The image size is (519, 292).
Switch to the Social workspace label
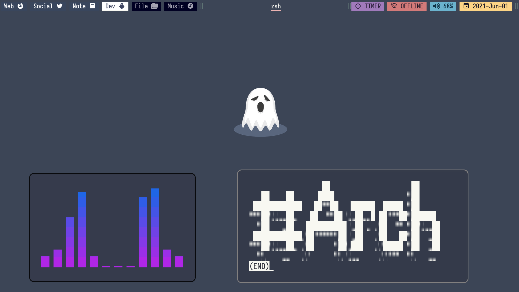43,6
